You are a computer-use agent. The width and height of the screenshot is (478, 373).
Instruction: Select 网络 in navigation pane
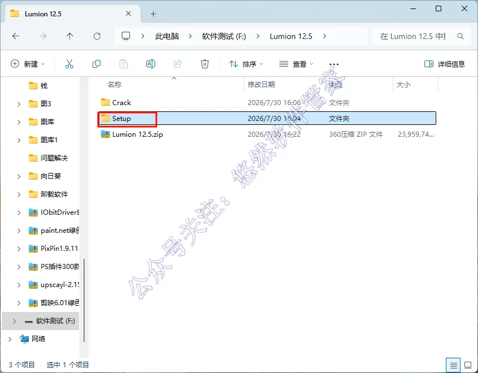tap(38, 339)
